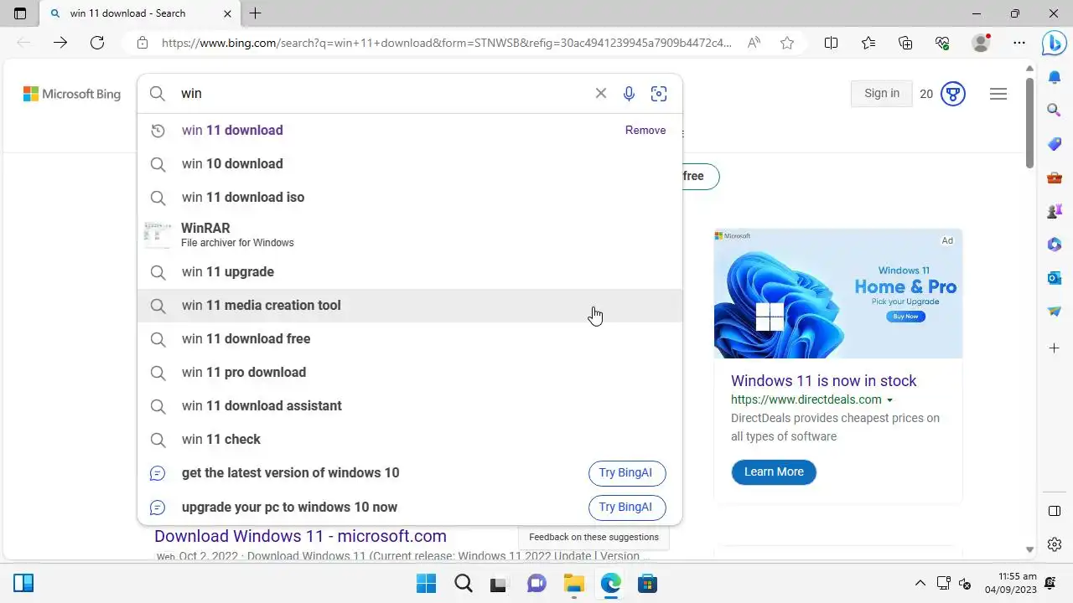Open the sidebar Microsoft 365 icon
The height and width of the screenshot is (603, 1073).
(1055, 245)
